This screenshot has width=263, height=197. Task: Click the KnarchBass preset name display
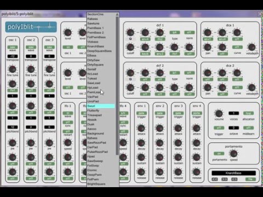click(x=233, y=173)
